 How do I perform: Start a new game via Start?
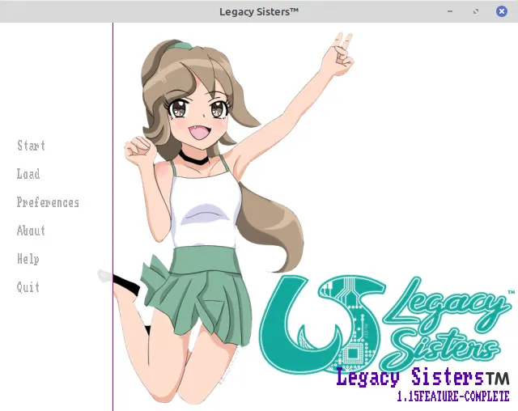coord(31,146)
